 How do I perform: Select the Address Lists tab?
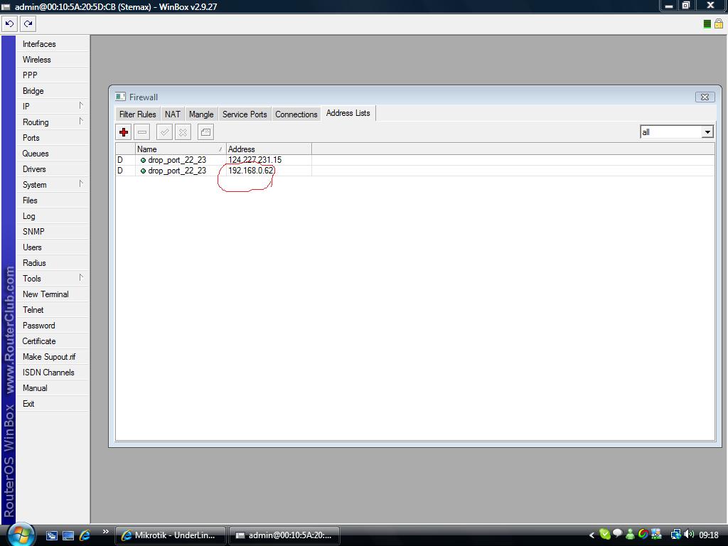point(348,113)
